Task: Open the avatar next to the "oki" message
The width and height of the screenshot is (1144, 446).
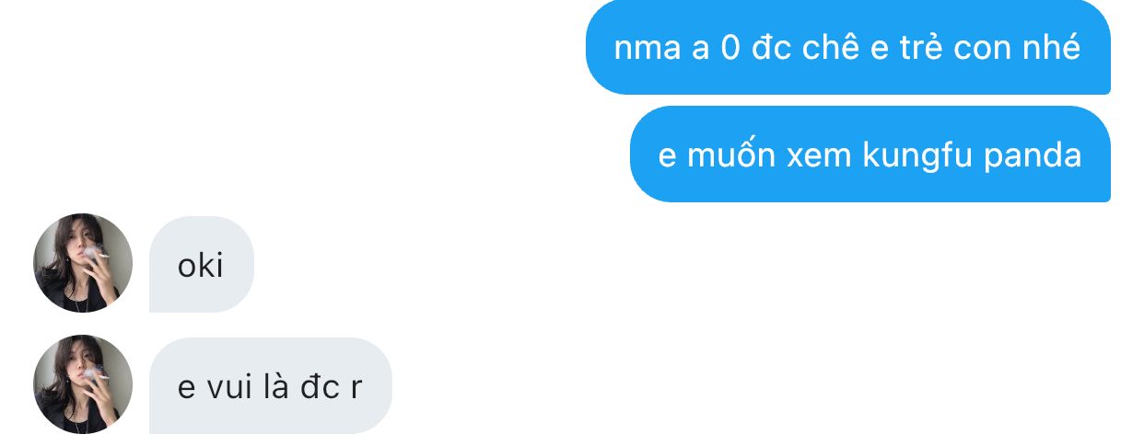Action: [83, 263]
